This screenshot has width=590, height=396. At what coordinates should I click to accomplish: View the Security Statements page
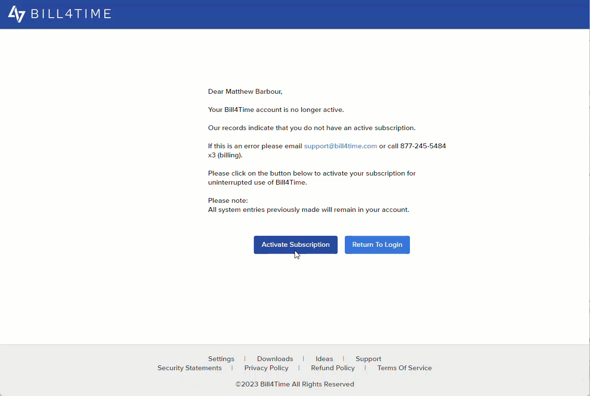189,368
